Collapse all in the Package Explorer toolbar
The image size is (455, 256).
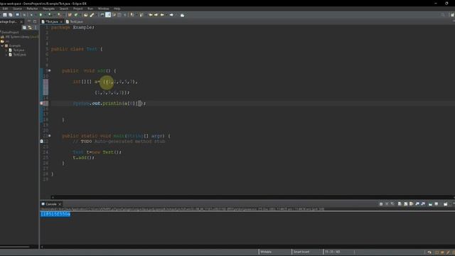pyautogui.click(x=24, y=28)
